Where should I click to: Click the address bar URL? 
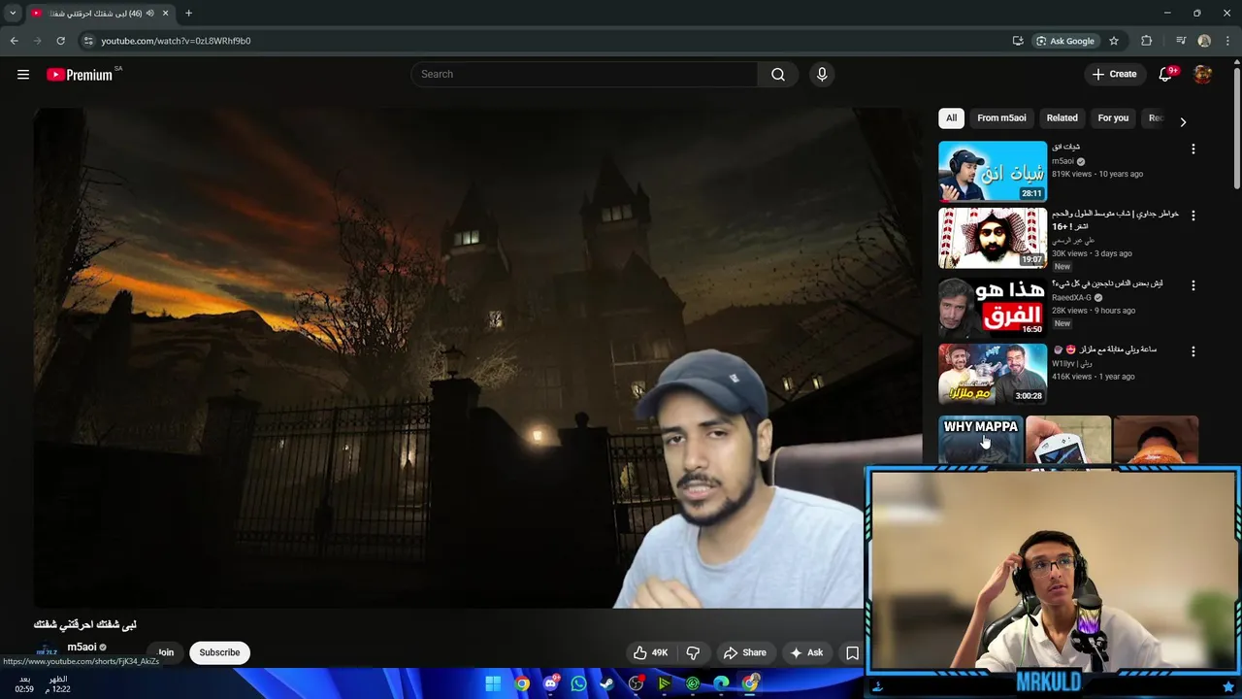(x=176, y=41)
